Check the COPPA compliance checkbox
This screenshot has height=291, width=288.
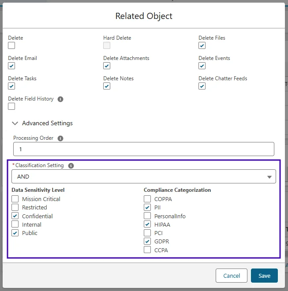pos(147,199)
